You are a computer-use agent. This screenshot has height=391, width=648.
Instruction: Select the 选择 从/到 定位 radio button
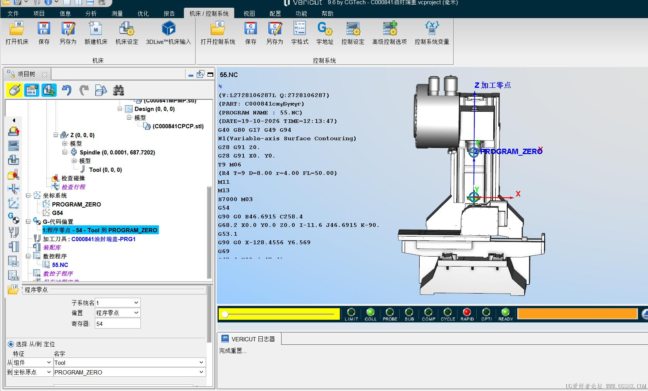11,344
